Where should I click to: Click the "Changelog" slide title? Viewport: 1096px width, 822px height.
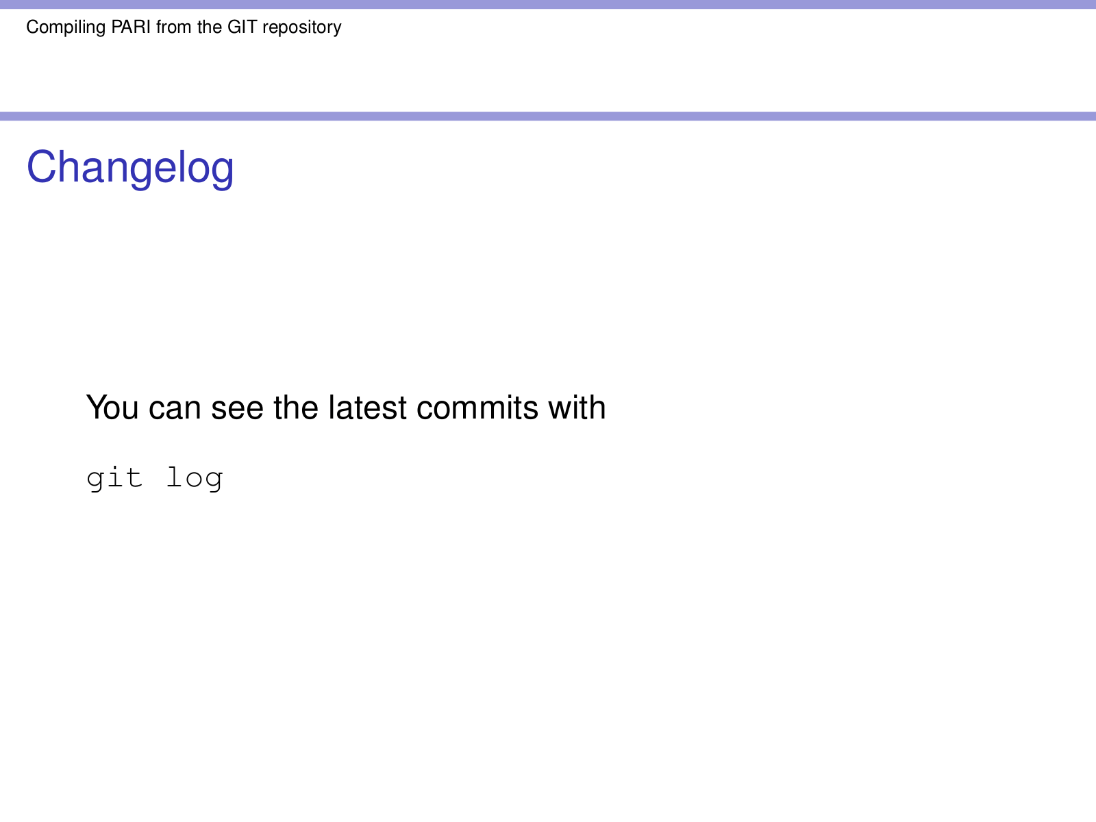click(x=130, y=166)
